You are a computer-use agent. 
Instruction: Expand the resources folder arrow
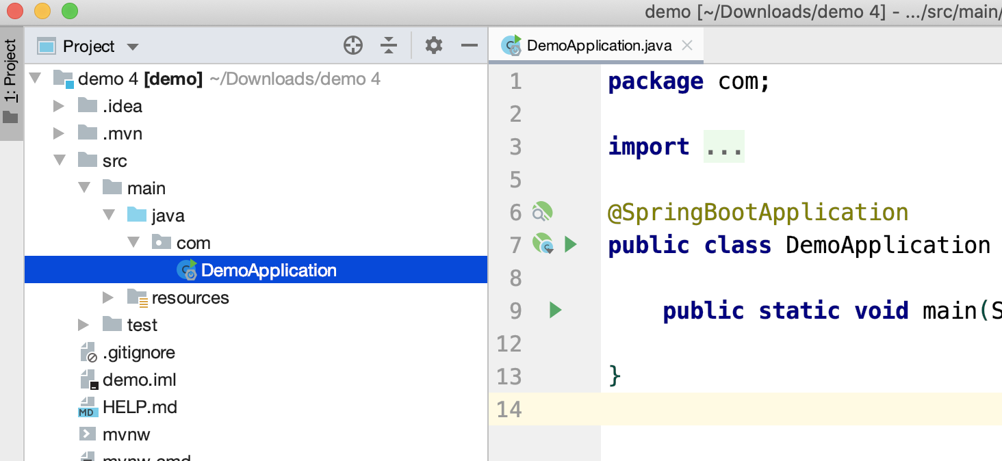108,298
